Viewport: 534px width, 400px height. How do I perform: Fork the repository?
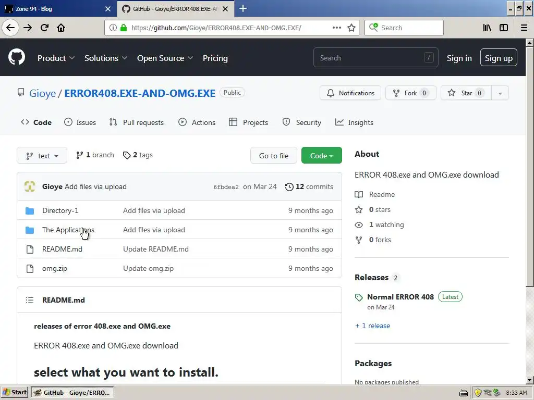click(x=411, y=93)
